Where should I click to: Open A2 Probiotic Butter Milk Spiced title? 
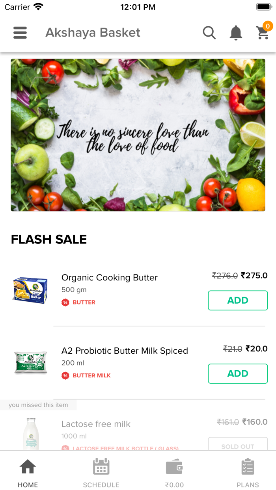(x=125, y=351)
